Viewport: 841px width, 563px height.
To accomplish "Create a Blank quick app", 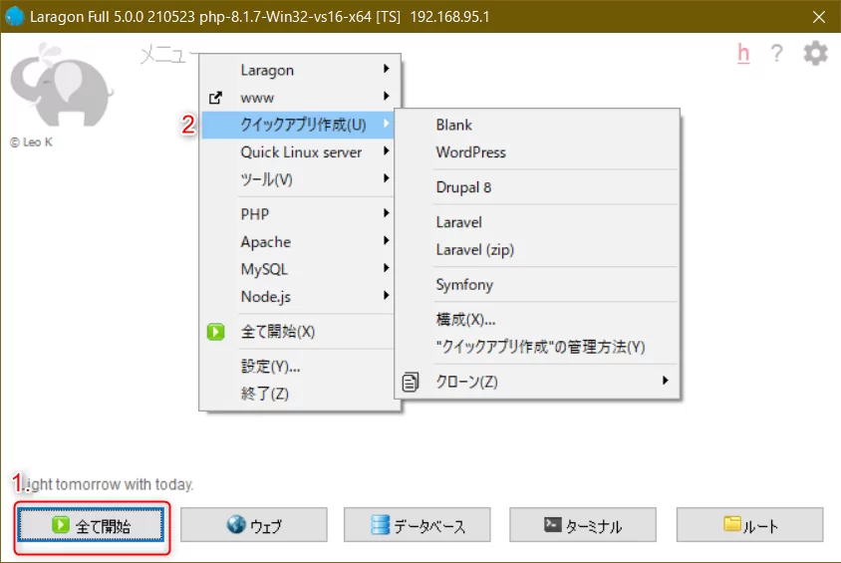I will pyautogui.click(x=537, y=125).
